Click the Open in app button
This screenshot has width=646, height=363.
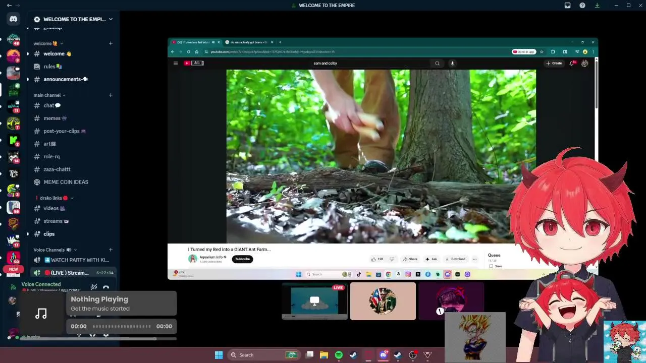[x=524, y=51]
